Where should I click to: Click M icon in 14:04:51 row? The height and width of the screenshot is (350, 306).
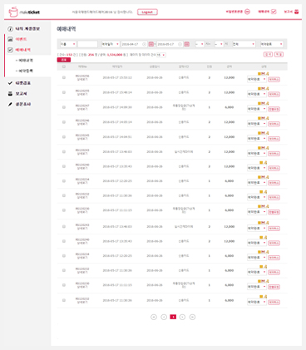pyautogui.click(x=263, y=133)
